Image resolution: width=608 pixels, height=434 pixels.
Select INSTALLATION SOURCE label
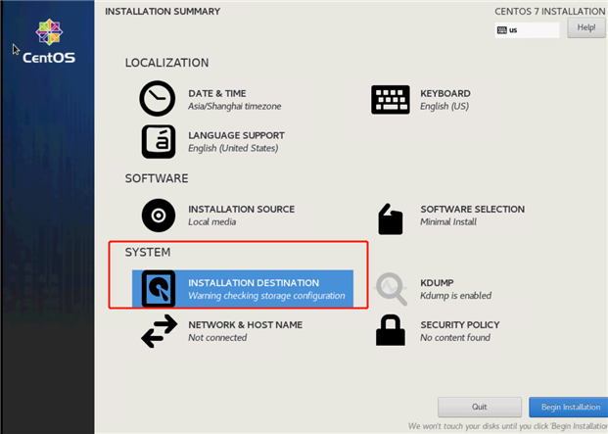pyautogui.click(x=241, y=209)
